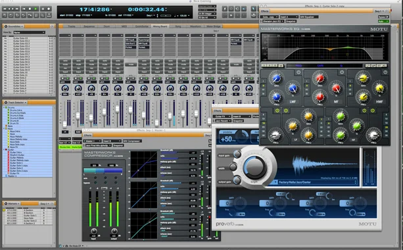403x250 pixels.
Task: Disable the LF band green power button
Action: pyautogui.click(x=286, y=111)
